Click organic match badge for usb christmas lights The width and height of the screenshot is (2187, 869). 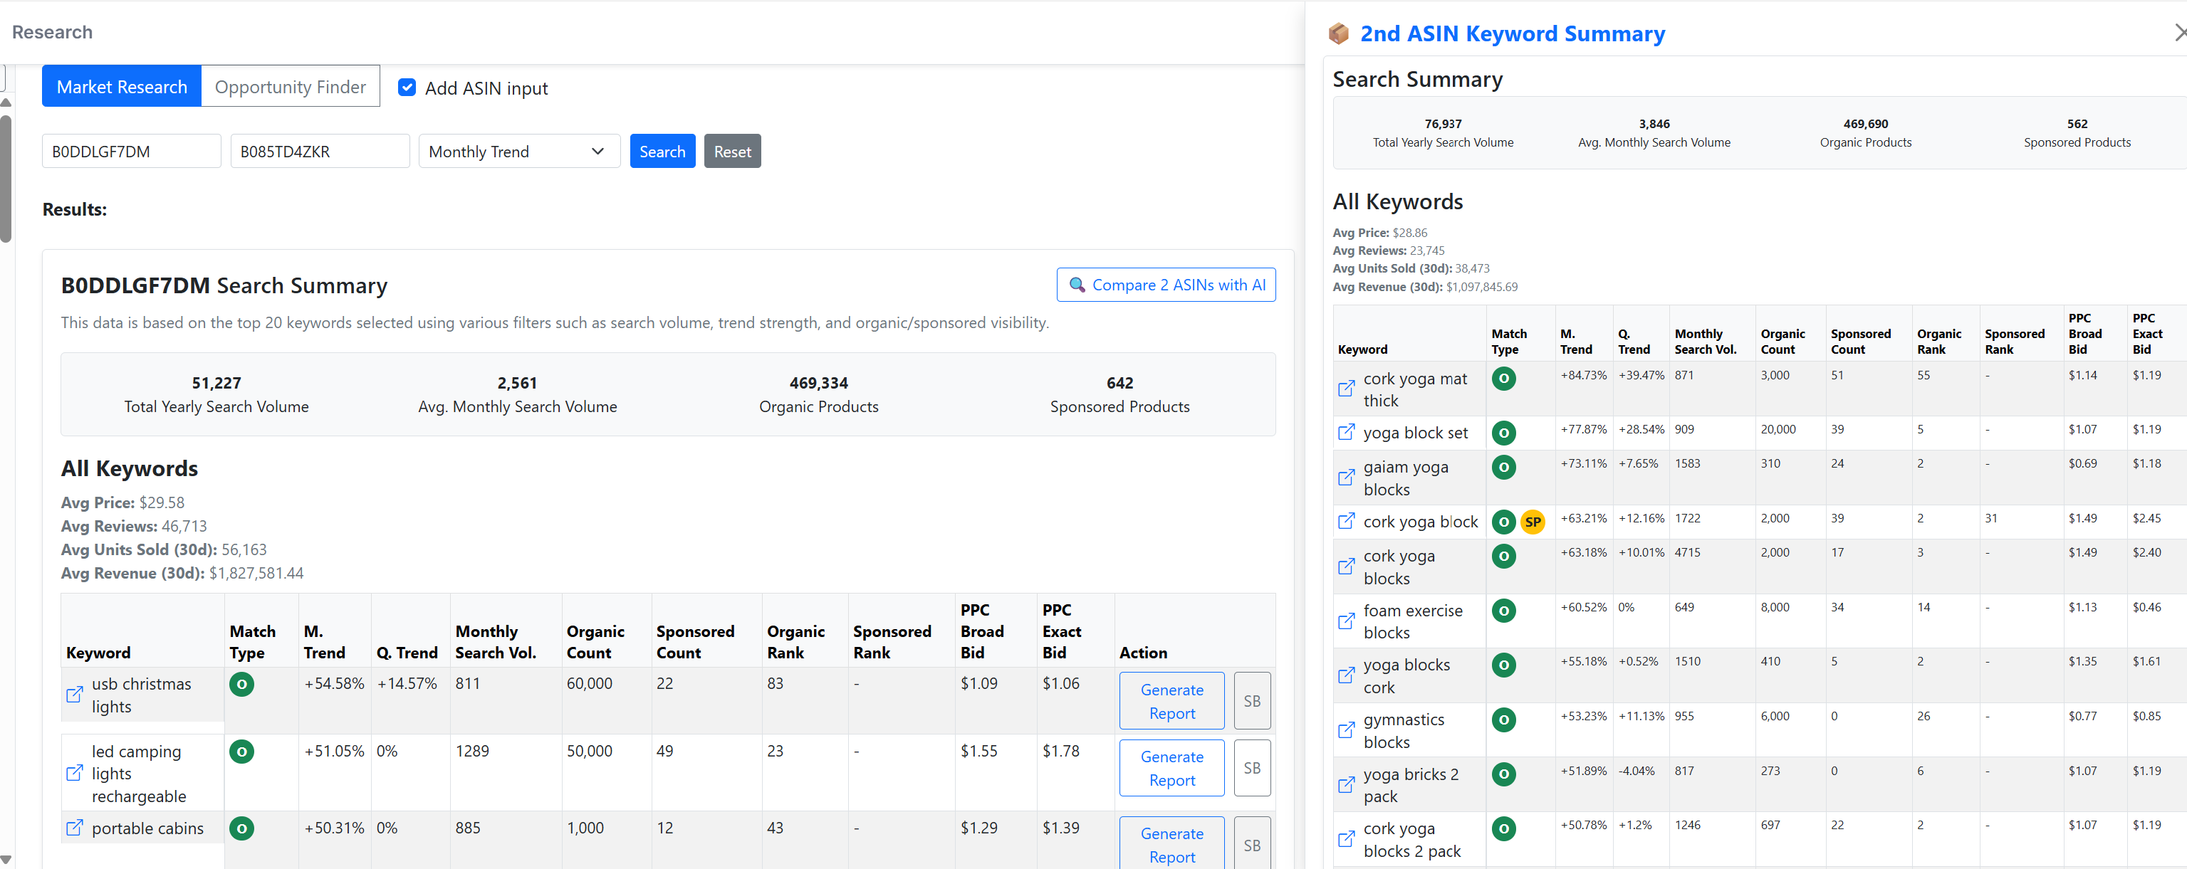[x=242, y=684]
